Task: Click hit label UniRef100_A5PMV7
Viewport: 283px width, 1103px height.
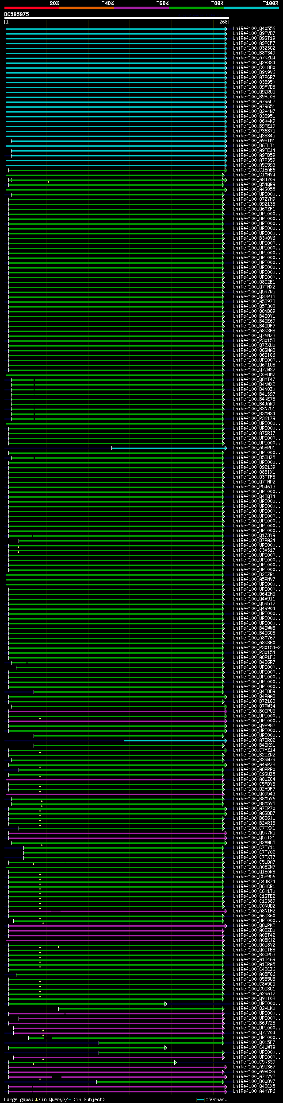Action: pos(254,580)
